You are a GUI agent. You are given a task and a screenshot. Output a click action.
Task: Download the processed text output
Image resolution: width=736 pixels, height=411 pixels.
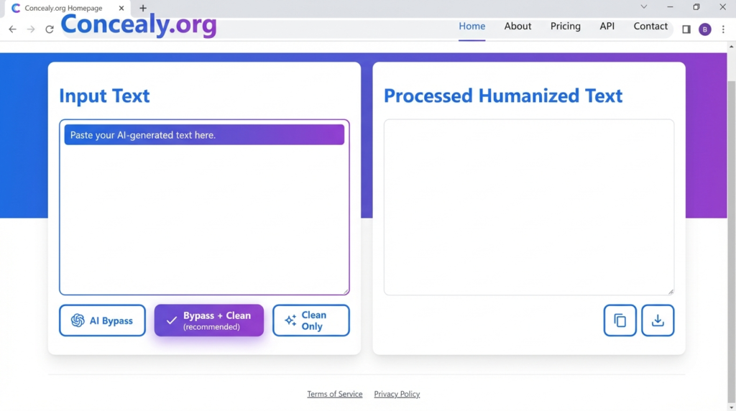pos(657,320)
